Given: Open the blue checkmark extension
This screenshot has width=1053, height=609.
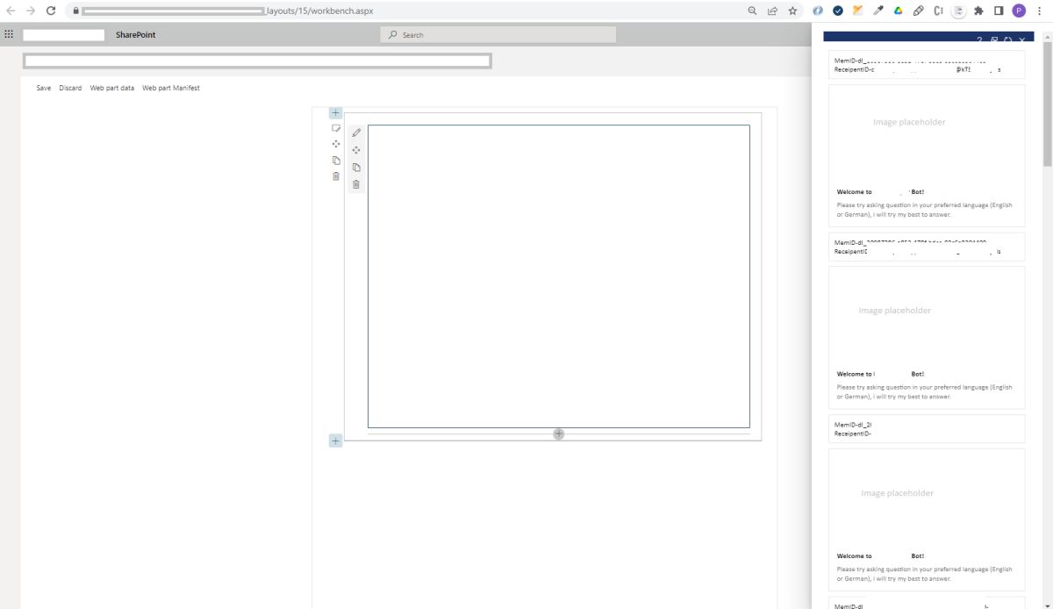Looking at the screenshot, I should pyautogui.click(x=838, y=11).
